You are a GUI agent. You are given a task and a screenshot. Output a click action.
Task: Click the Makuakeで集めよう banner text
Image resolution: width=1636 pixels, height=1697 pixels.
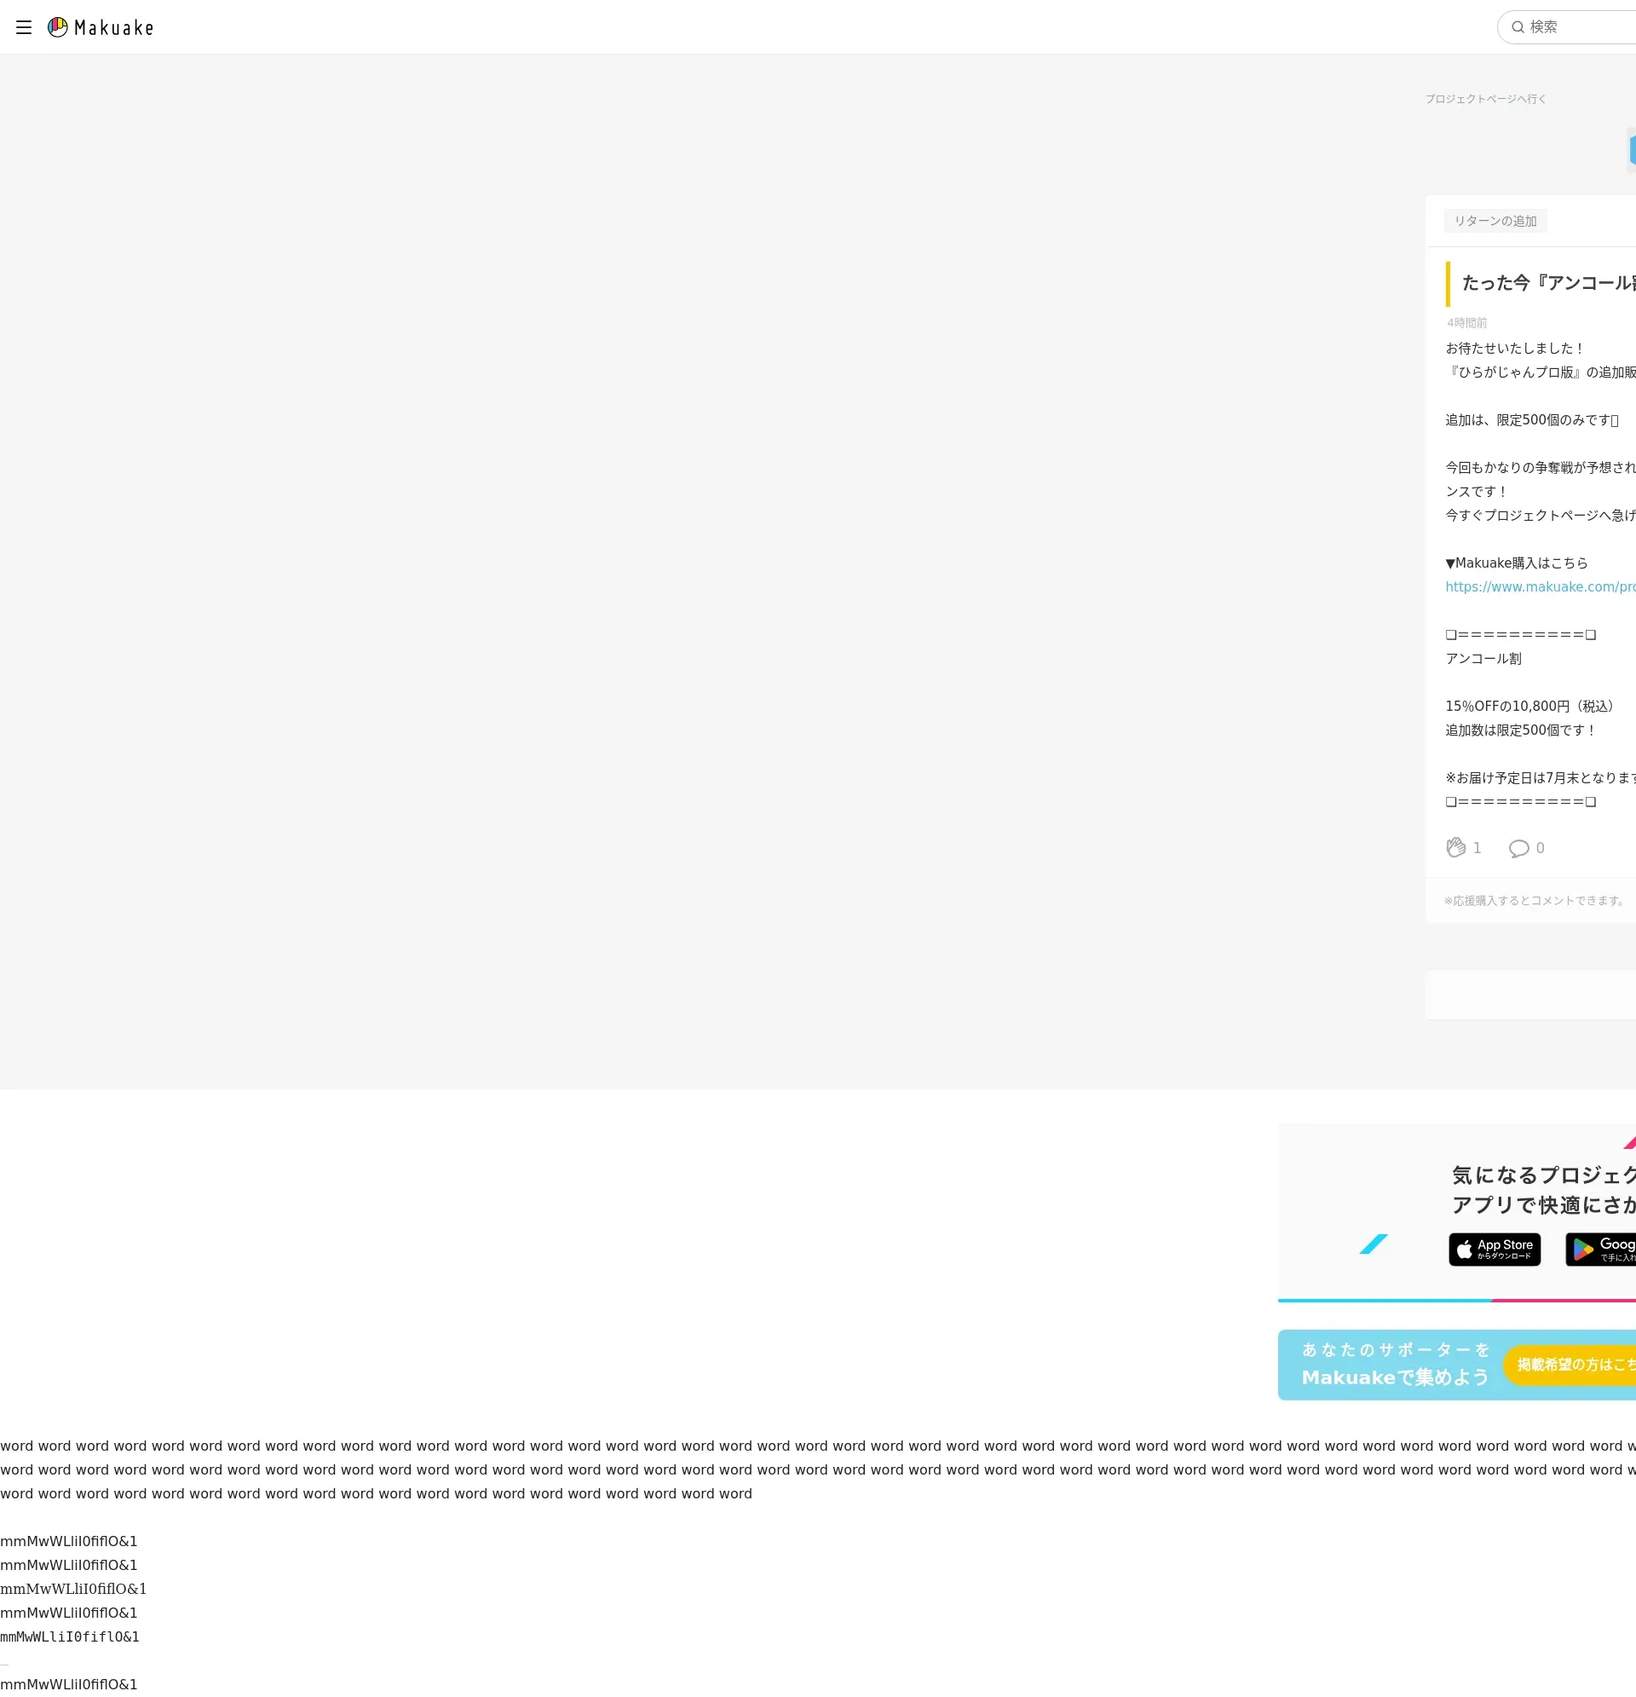click(x=1395, y=1377)
